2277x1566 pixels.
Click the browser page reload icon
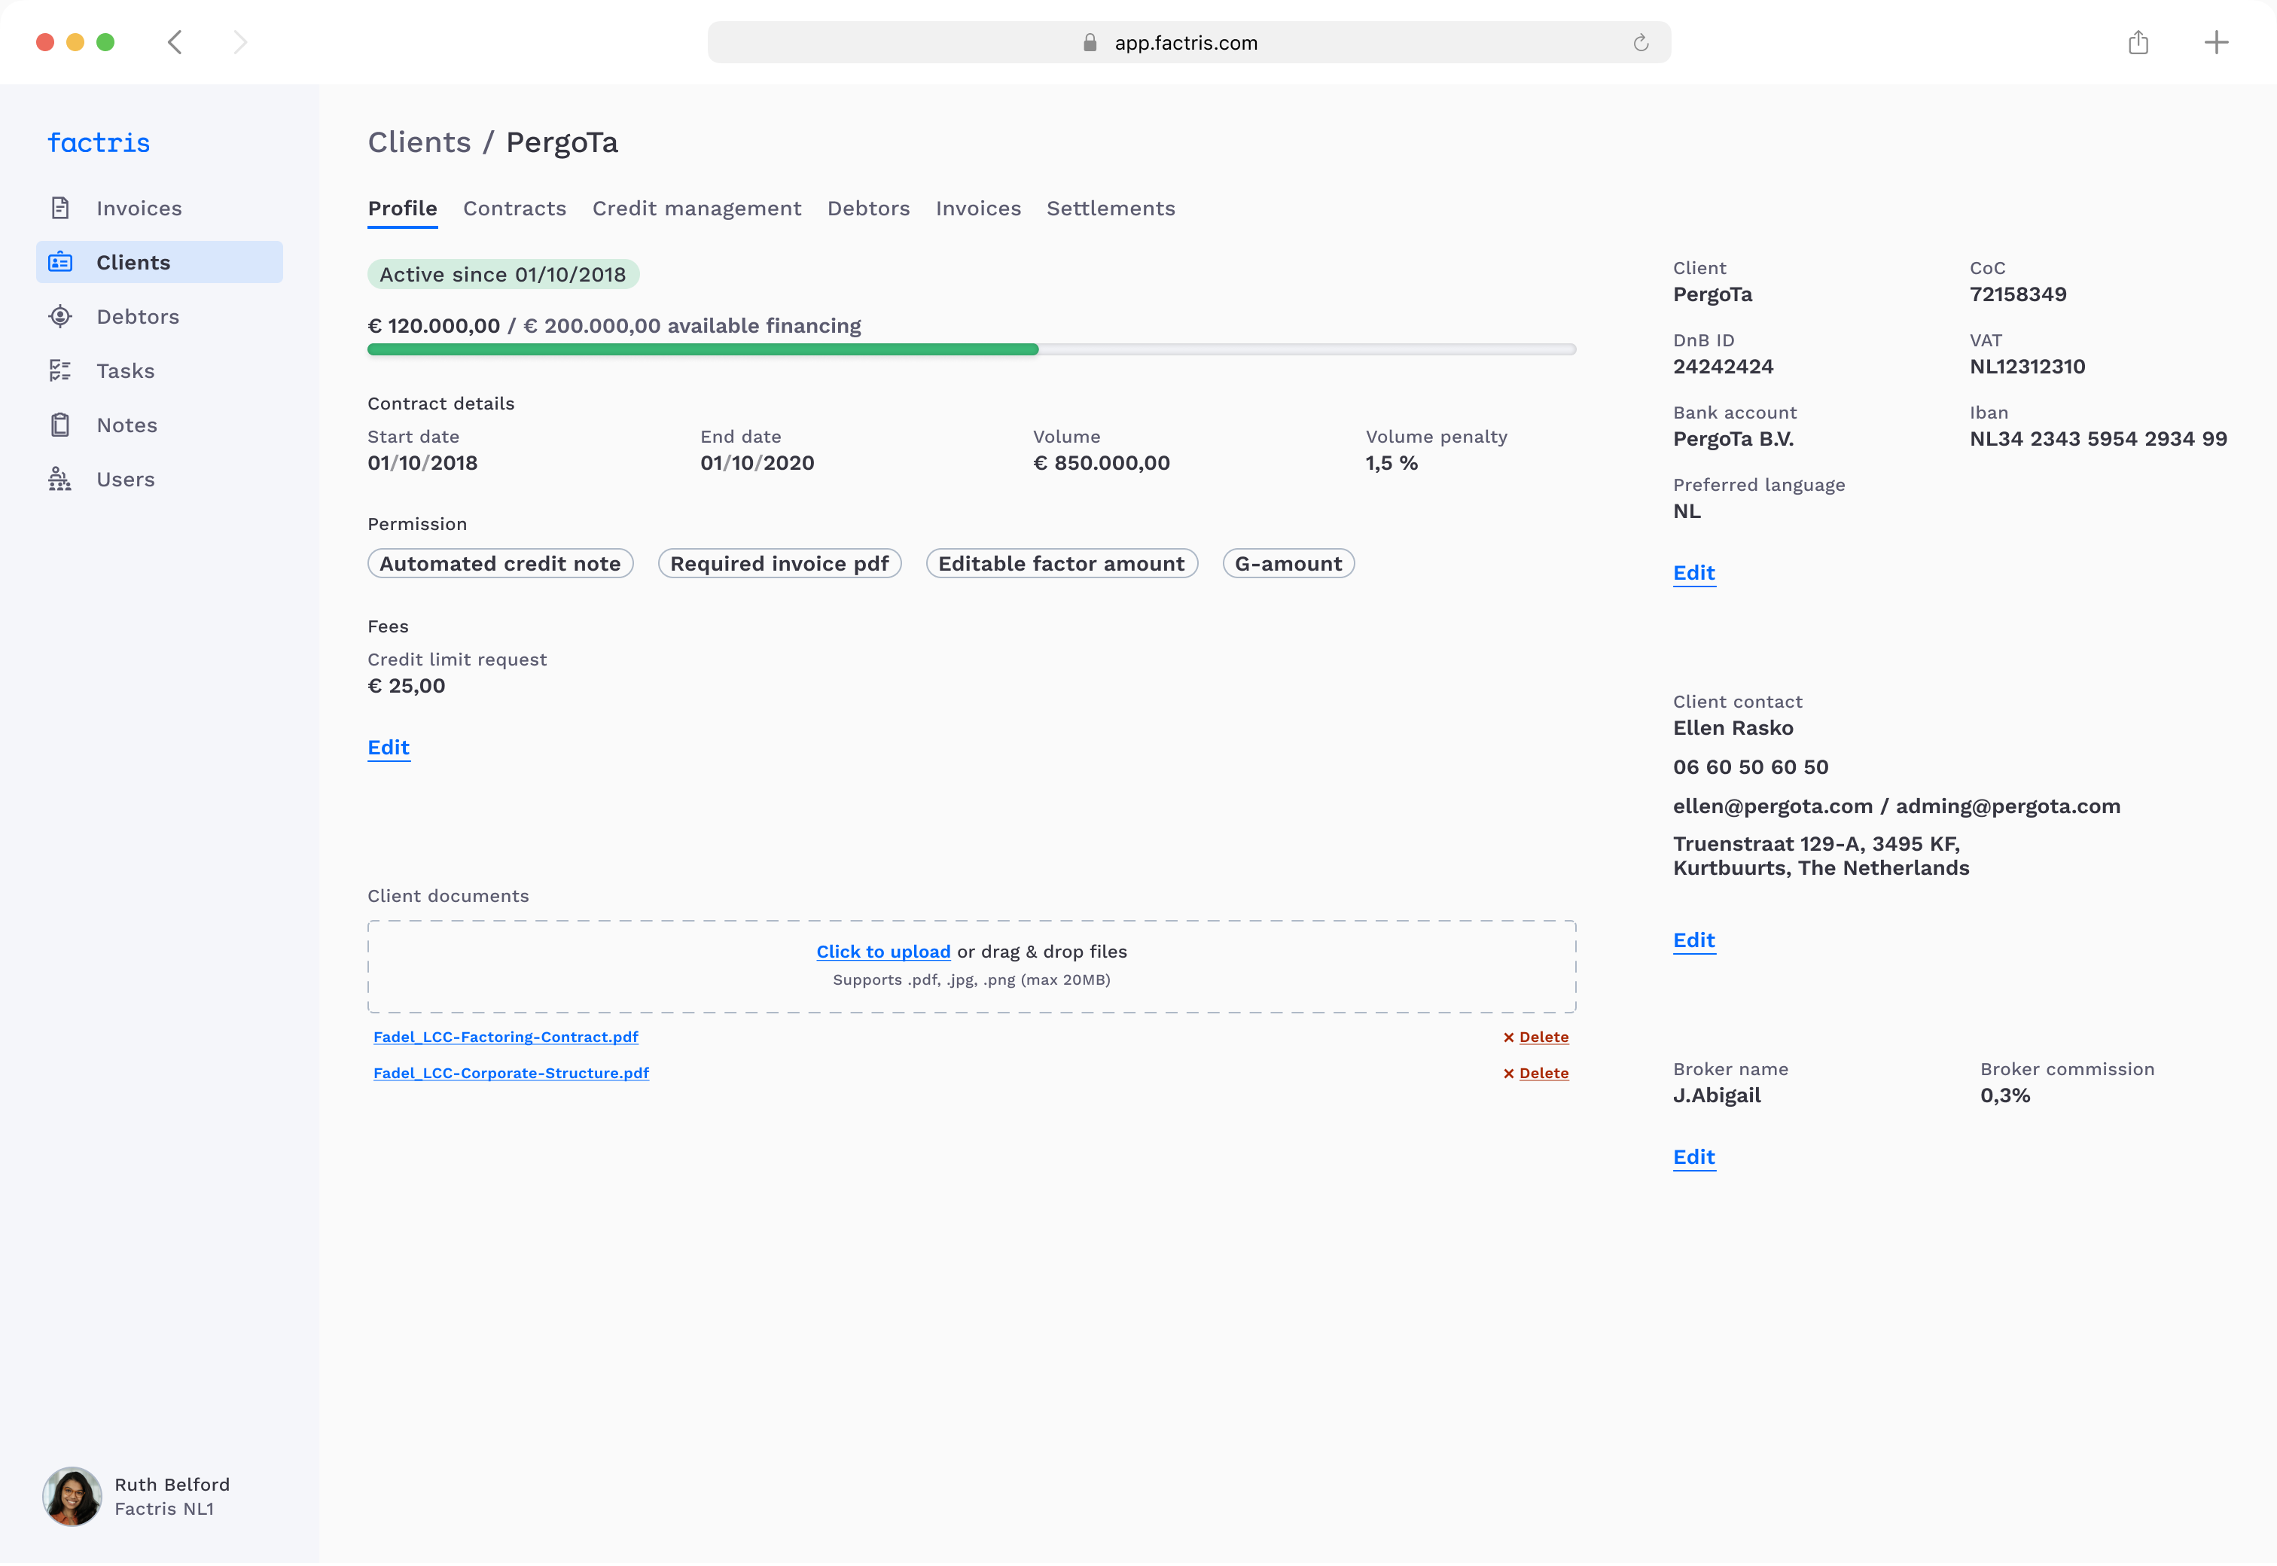pyautogui.click(x=1641, y=42)
